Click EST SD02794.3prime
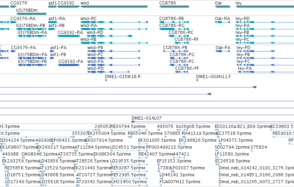This screenshot has width=294, height=187. (x=232, y=147)
